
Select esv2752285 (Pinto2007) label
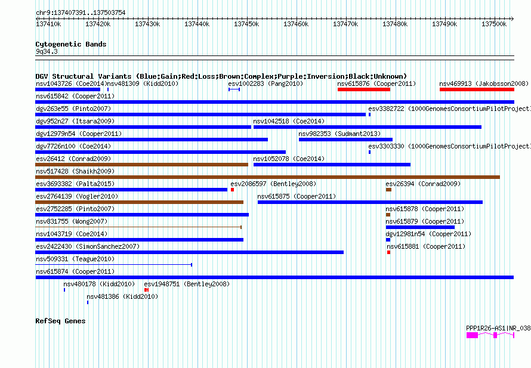(75, 209)
